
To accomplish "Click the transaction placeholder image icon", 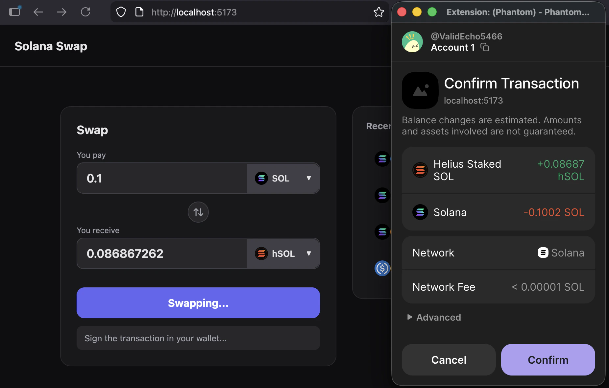I will (420, 90).
